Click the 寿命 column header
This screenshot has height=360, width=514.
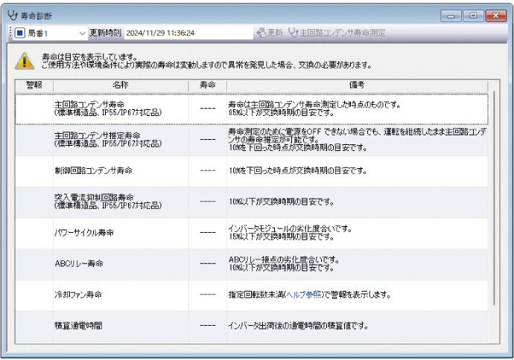point(208,85)
